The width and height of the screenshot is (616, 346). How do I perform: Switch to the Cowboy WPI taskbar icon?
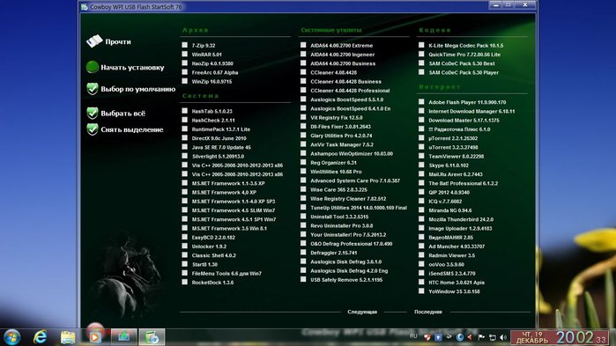[x=152, y=337]
